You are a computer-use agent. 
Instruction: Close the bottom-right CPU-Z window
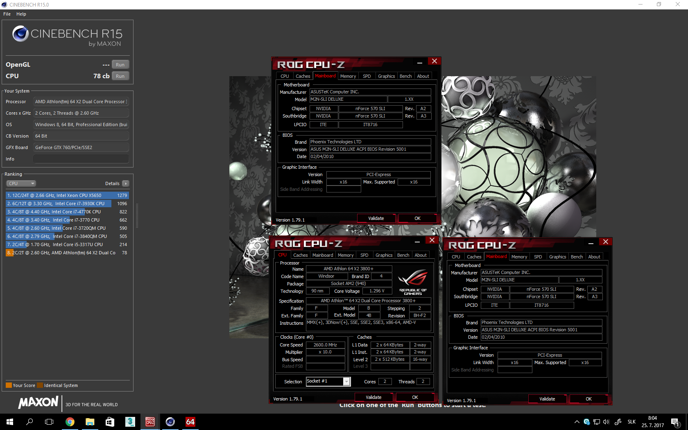click(x=606, y=242)
